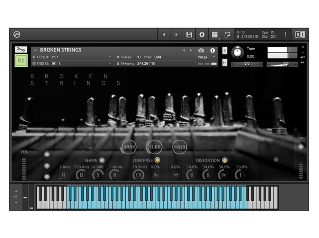The width and height of the screenshot is (319, 238).
Task: Show instrument info with the i icon
Action: coord(213,50)
